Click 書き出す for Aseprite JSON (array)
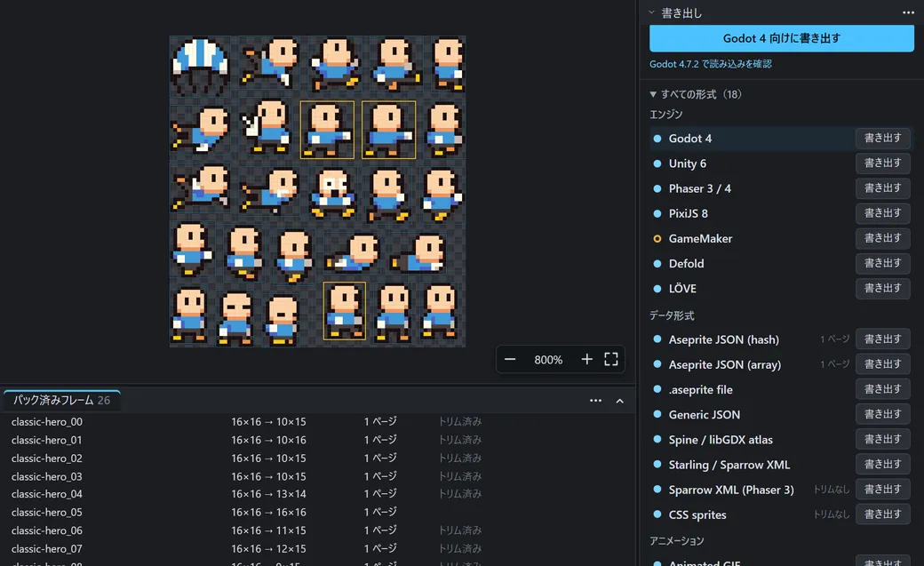Viewport: 924px width, 566px height. click(883, 364)
